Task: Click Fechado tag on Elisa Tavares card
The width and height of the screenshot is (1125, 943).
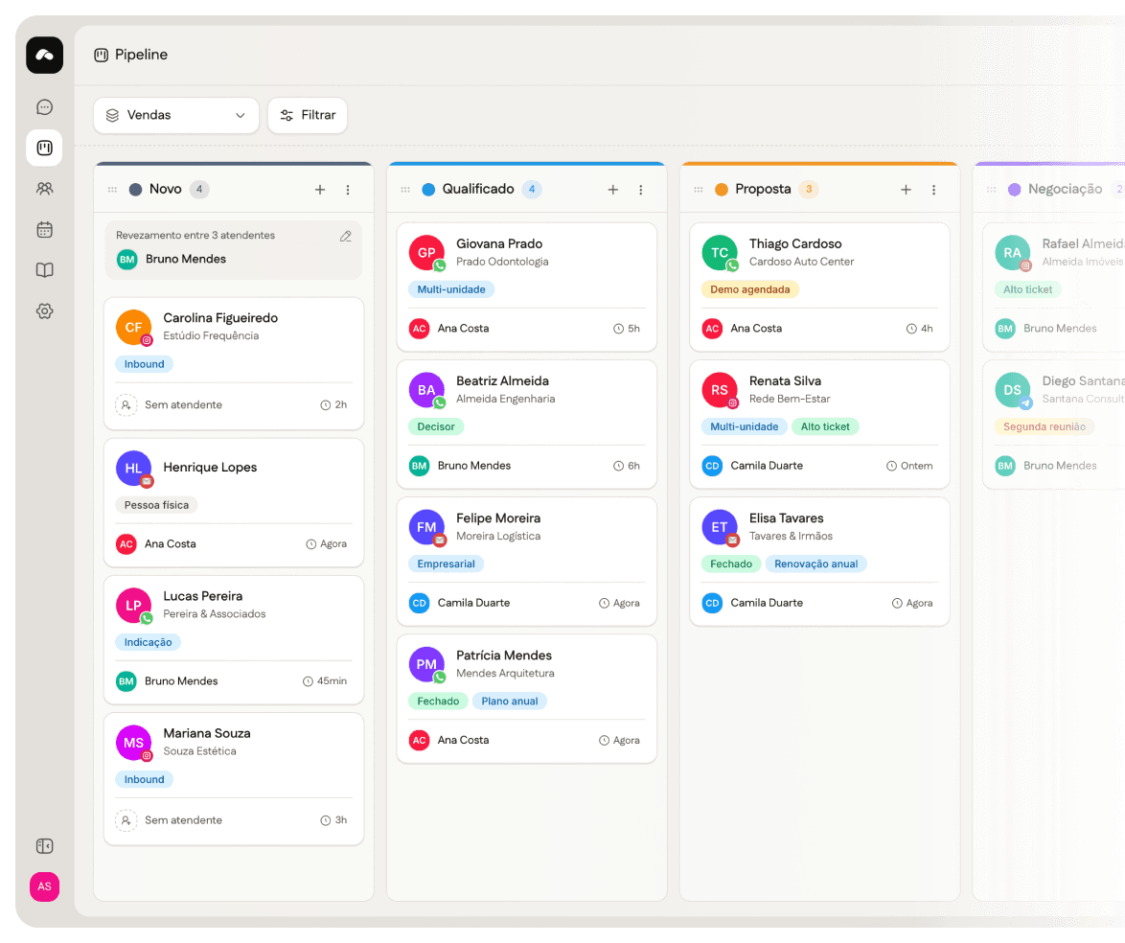Action: click(x=731, y=564)
